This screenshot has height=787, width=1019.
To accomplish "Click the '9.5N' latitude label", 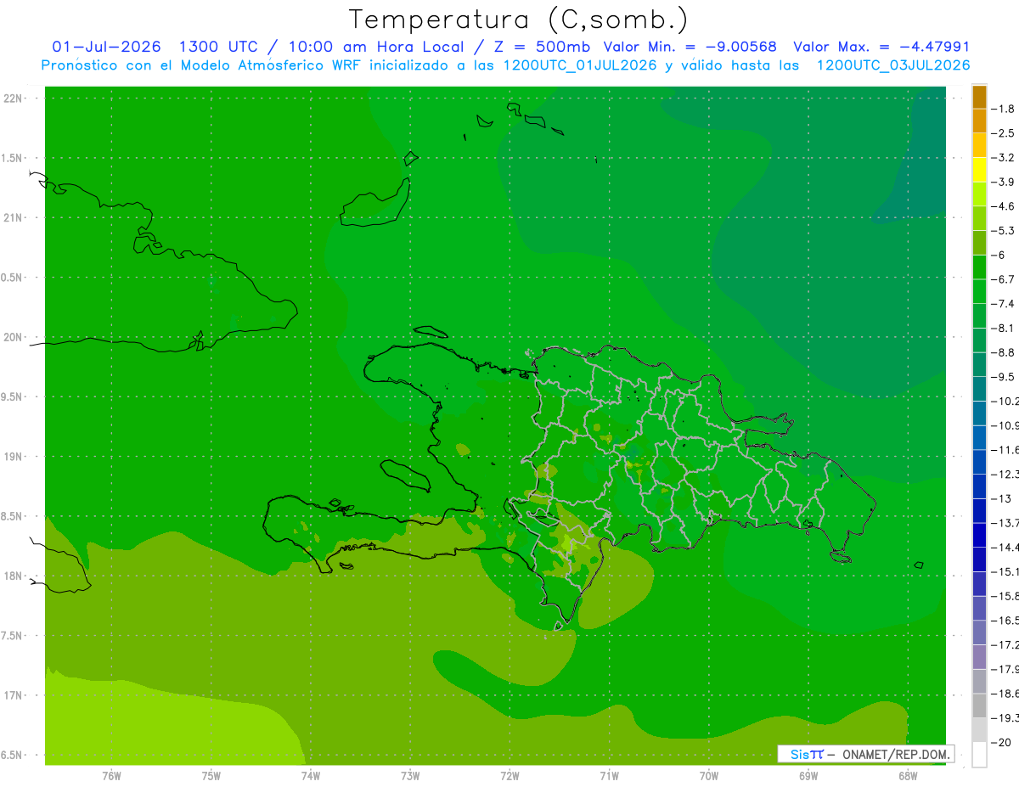I will (13, 396).
